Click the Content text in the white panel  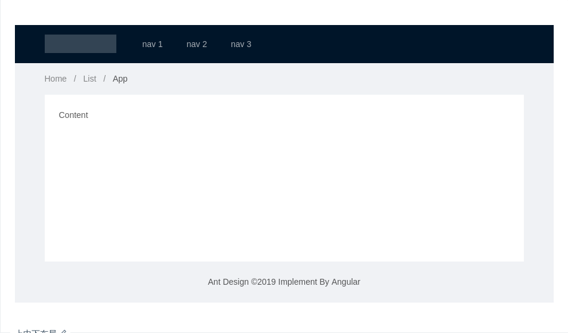tap(73, 115)
